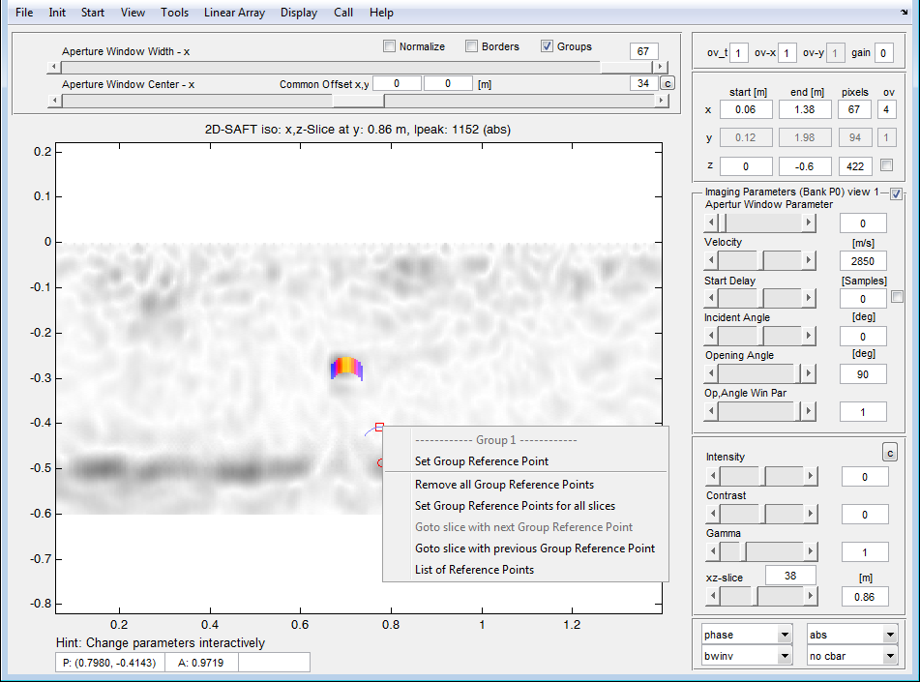The height and width of the screenshot is (682, 920).
Task: Click the Aperture Window Center right arrow
Action: coord(661,101)
